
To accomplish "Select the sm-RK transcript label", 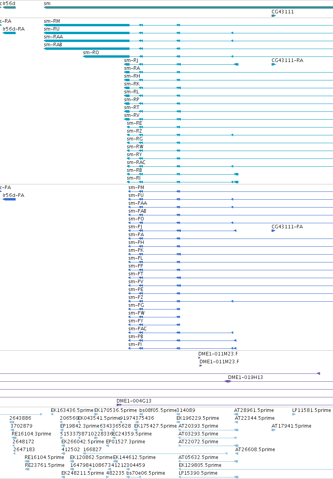I will pyautogui.click(x=132, y=84).
